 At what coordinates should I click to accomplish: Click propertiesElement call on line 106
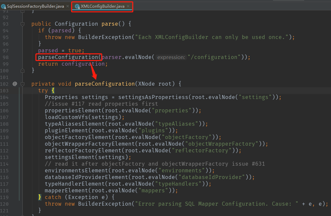(x=73, y=110)
